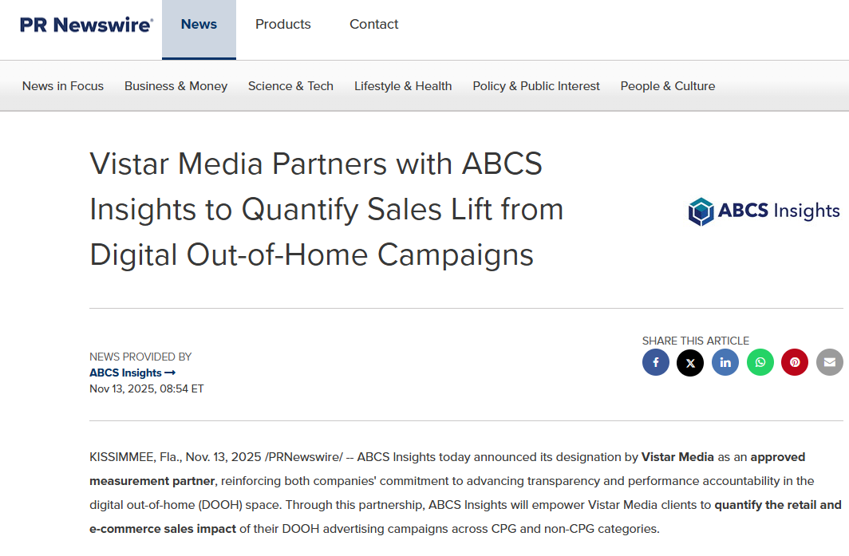849x556 pixels.
Task: Email the article using the envelope icon
Action: point(830,362)
